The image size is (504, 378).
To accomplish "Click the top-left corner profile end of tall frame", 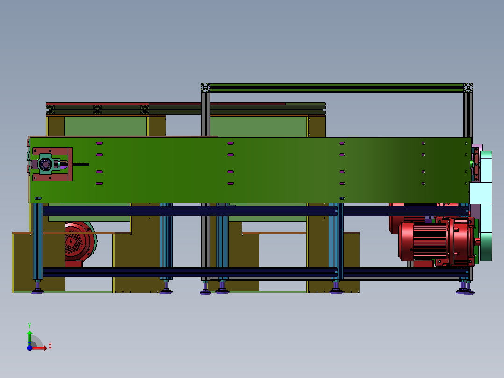I will (205, 87).
